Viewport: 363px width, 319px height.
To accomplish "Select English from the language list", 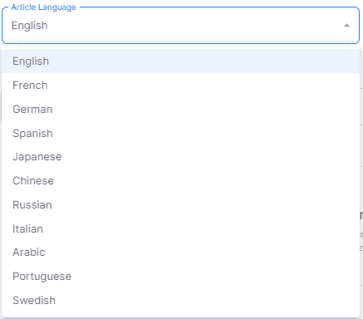I will (x=180, y=61).
